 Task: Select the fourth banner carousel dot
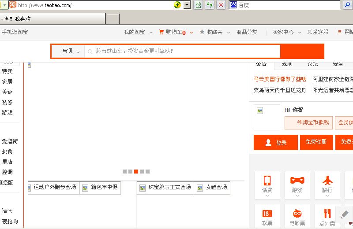(x=142, y=171)
